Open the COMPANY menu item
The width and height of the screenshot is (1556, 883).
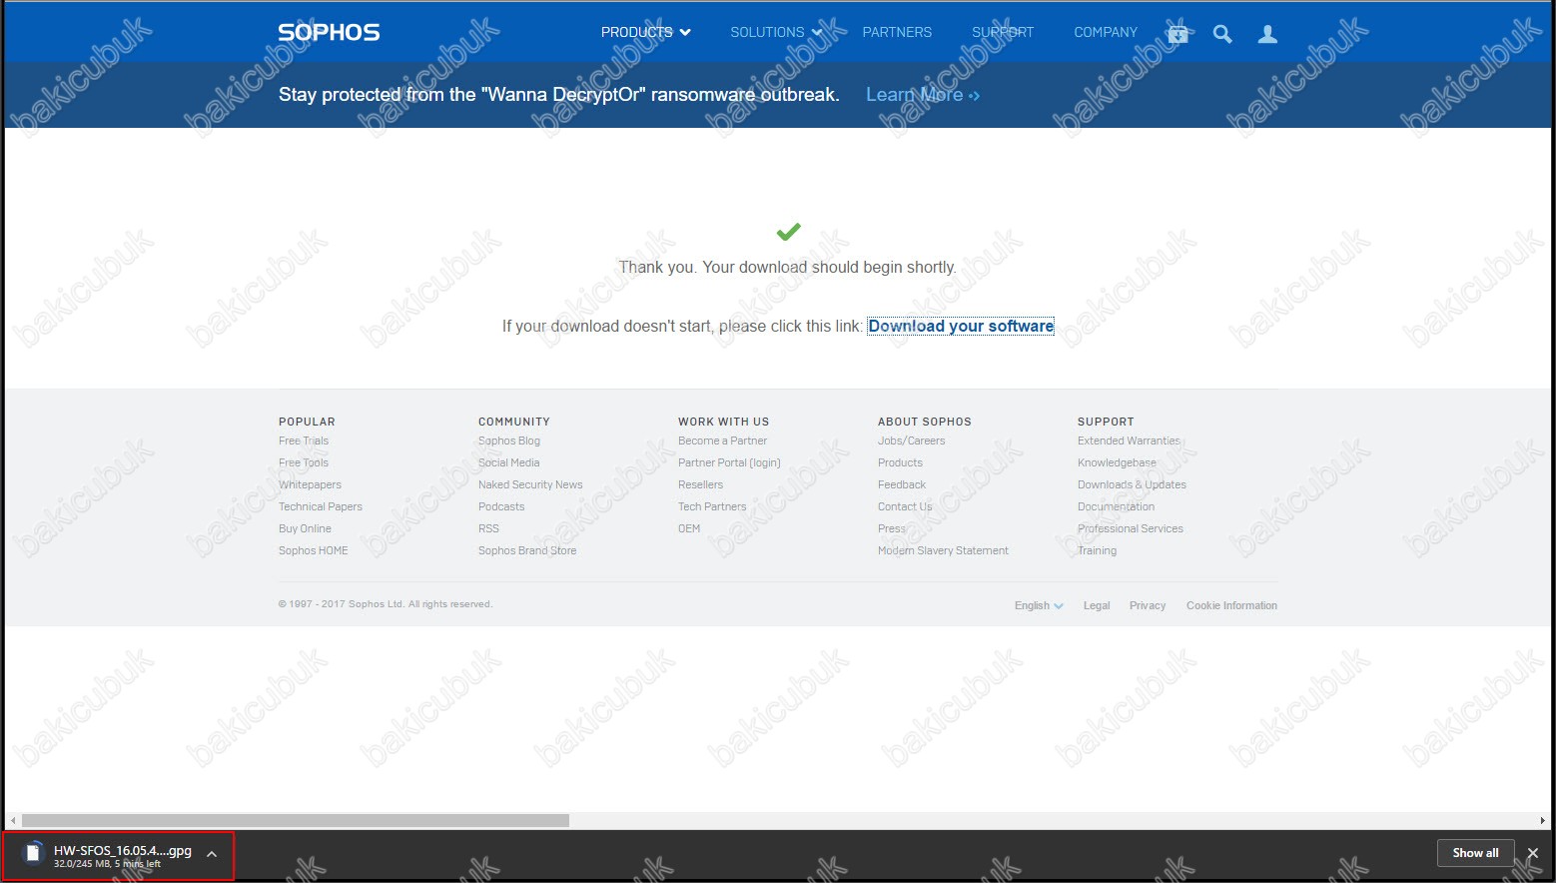coord(1106,32)
